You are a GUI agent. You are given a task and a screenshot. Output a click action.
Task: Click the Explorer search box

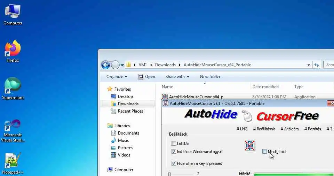[329, 65]
